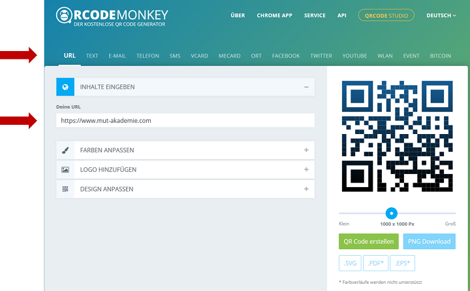This screenshot has height=291, width=470.
Task: Open the Event tab
Action: click(x=411, y=56)
